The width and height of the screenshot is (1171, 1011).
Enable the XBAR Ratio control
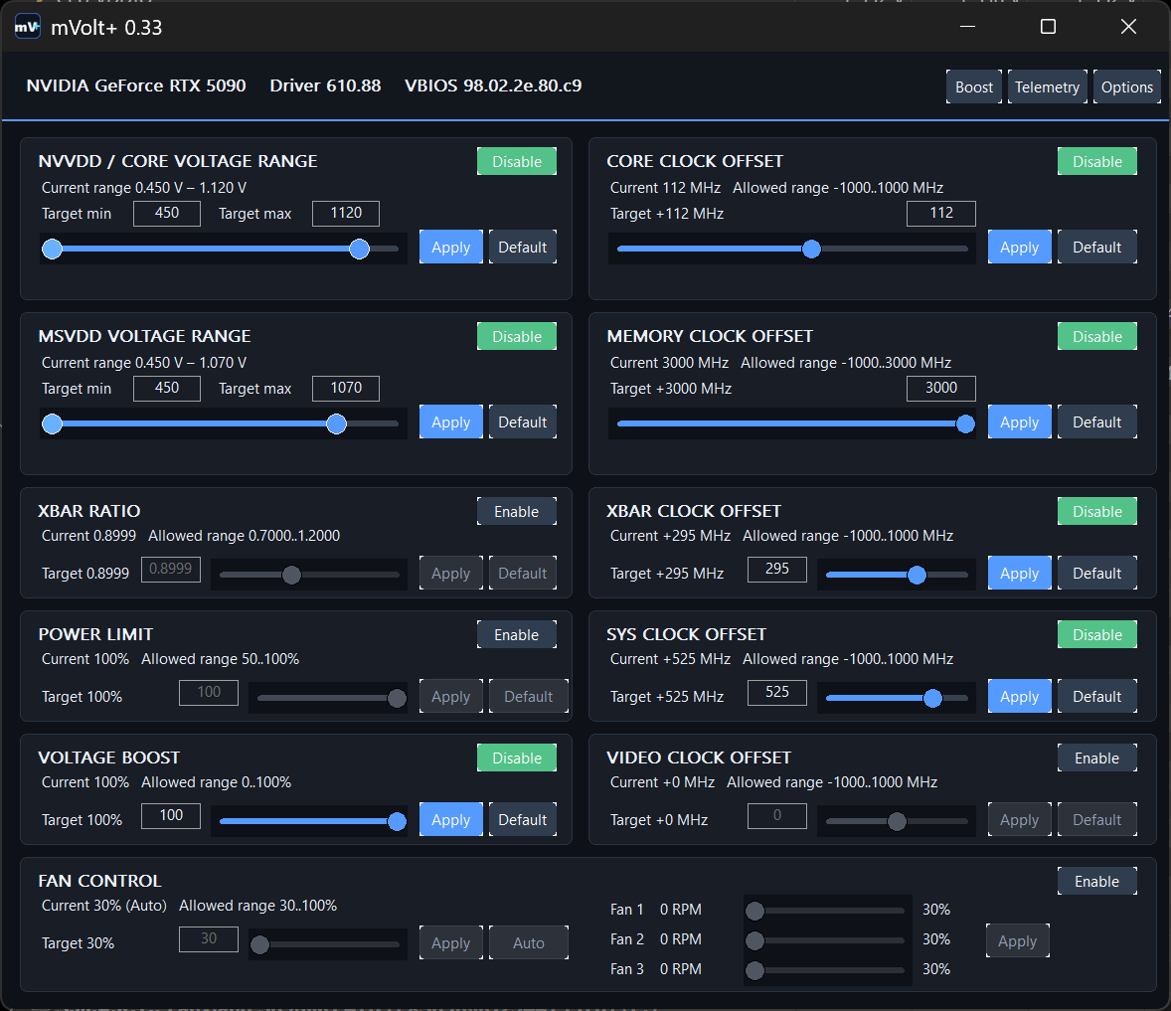click(x=517, y=512)
